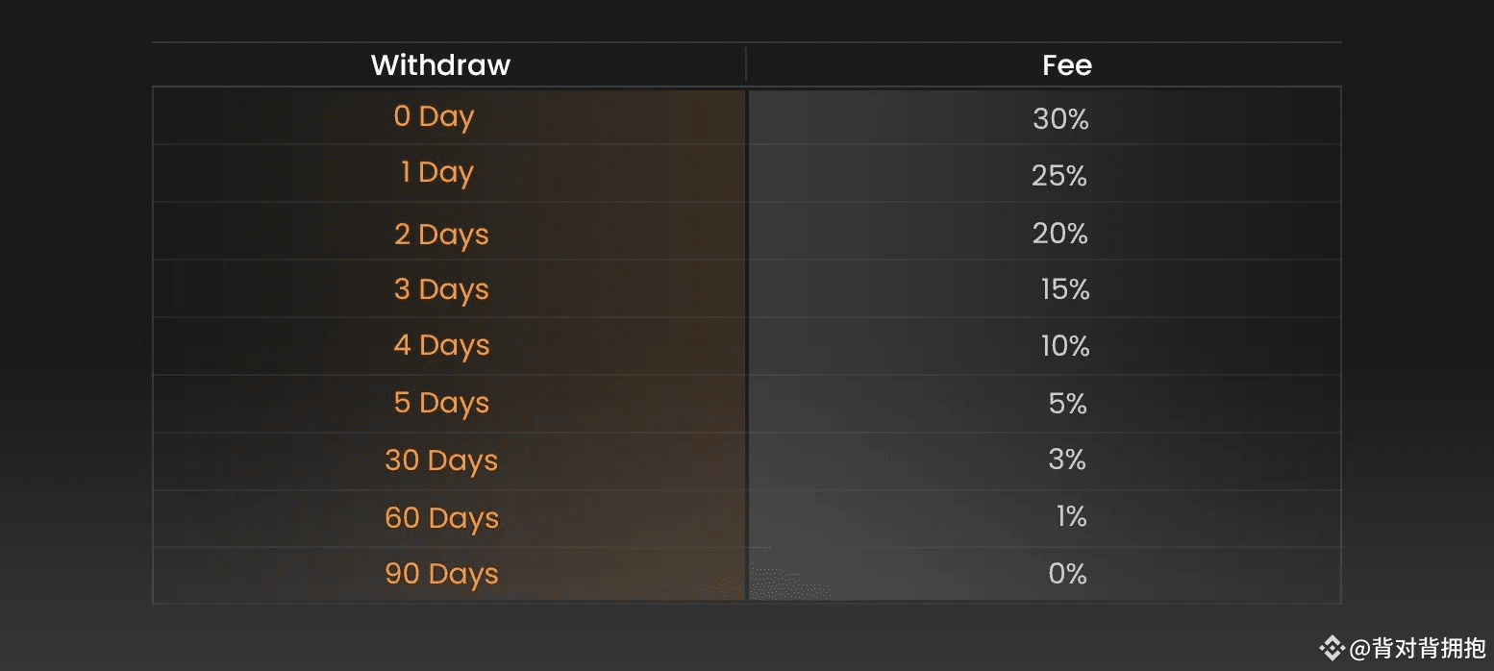Select the 30 Days withdraw cell
The image size is (1494, 671).
pyautogui.click(x=441, y=460)
